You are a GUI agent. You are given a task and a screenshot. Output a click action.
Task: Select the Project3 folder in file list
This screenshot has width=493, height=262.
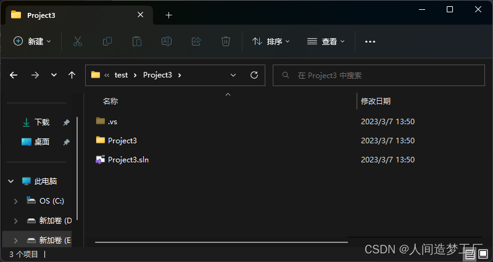click(x=122, y=141)
